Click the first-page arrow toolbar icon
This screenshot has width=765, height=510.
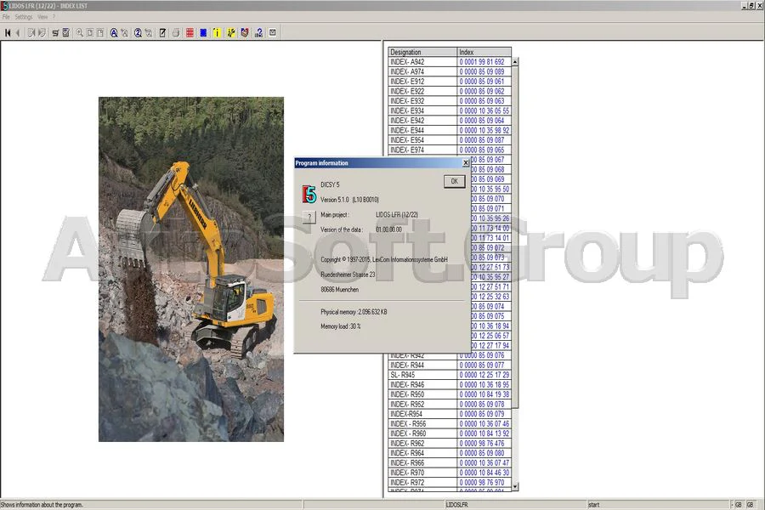coord(8,33)
